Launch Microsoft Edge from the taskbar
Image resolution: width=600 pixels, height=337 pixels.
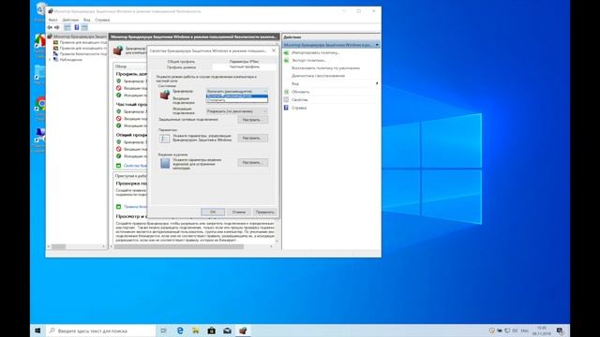pos(180,330)
